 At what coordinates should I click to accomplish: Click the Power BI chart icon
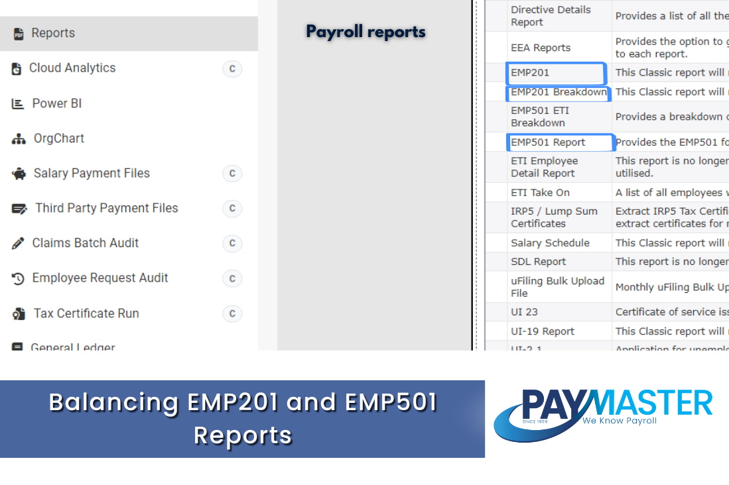tap(15, 103)
